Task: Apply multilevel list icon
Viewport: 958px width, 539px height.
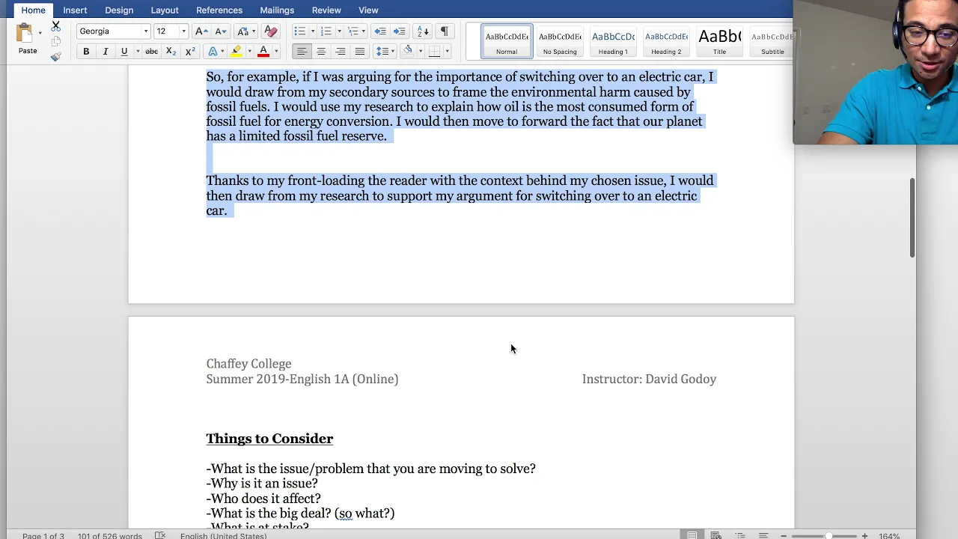Action: pyautogui.click(x=353, y=31)
